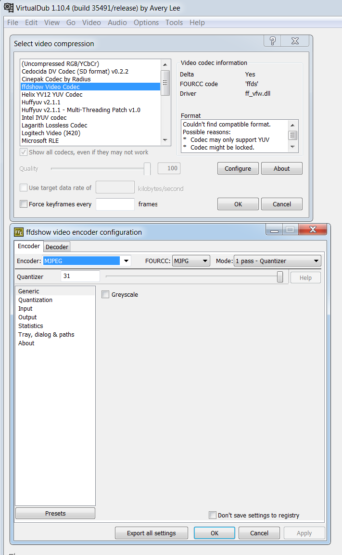
Task: Close the ffdshow encoder configuration window
Action: pos(313,229)
